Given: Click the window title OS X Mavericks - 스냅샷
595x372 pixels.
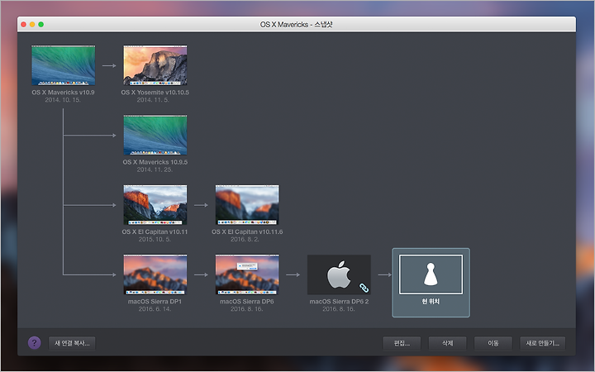Looking at the screenshot, I should (x=297, y=24).
